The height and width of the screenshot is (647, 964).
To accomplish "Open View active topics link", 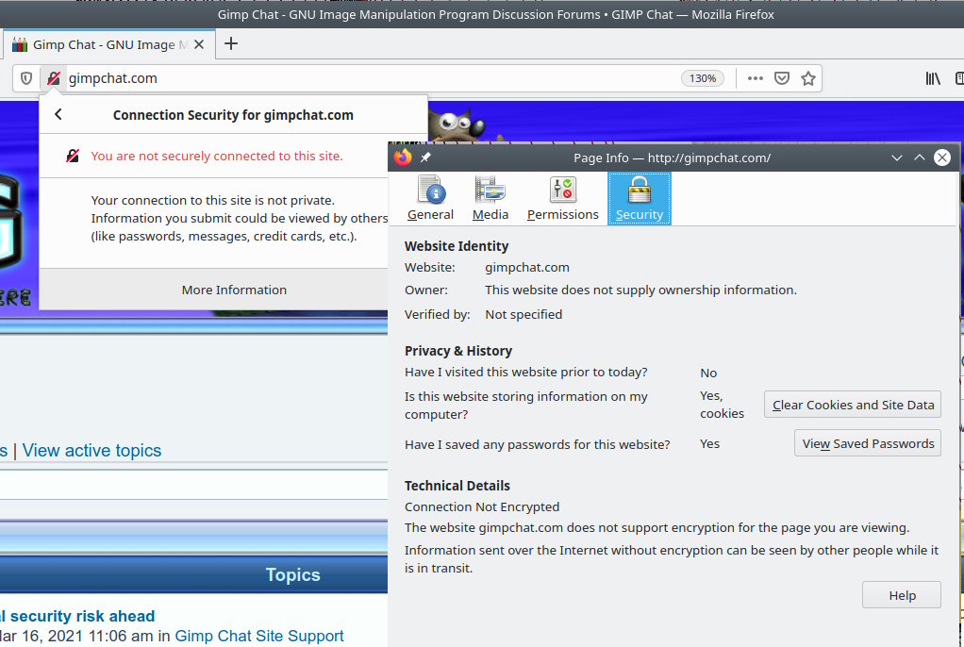I will click(x=91, y=450).
